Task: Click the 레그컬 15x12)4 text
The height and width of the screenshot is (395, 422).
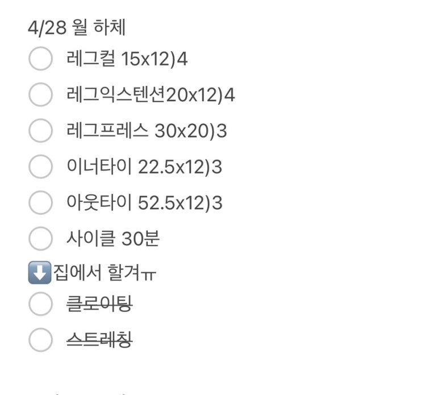Action: click(x=127, y=59)
